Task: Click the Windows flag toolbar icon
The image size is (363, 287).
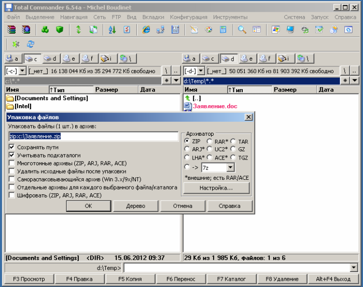Action: point(275,30)
